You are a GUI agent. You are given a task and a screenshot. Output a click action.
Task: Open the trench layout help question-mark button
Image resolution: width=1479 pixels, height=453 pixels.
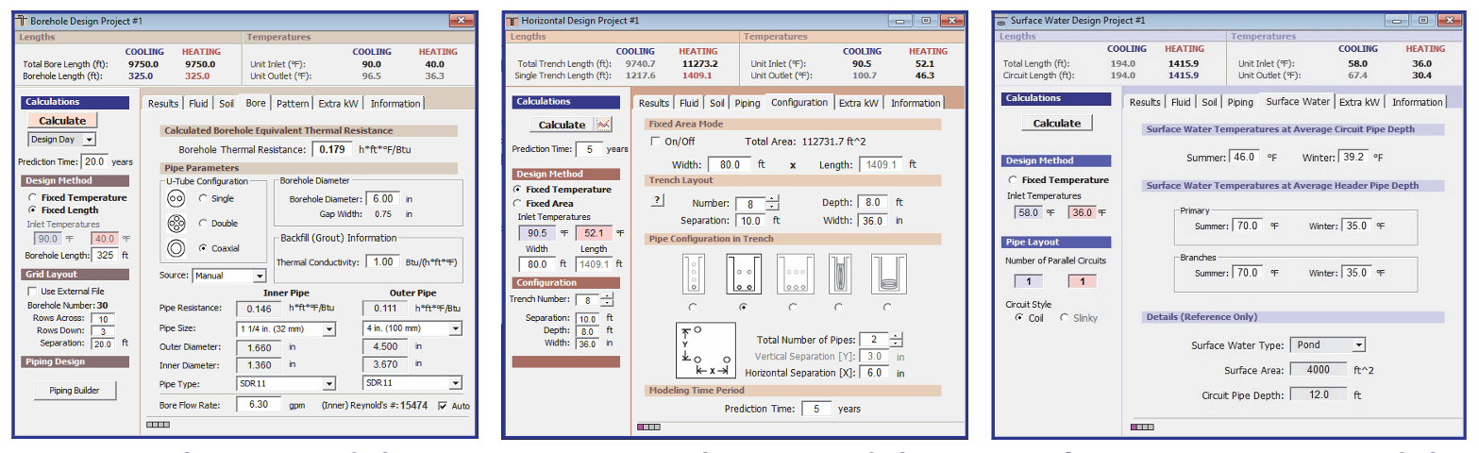click(x=658, y=200)
